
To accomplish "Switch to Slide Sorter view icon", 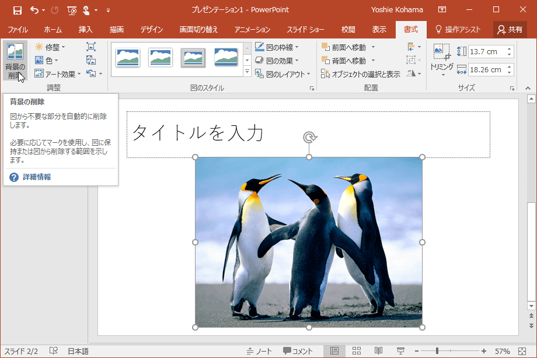I will (357, 351).
